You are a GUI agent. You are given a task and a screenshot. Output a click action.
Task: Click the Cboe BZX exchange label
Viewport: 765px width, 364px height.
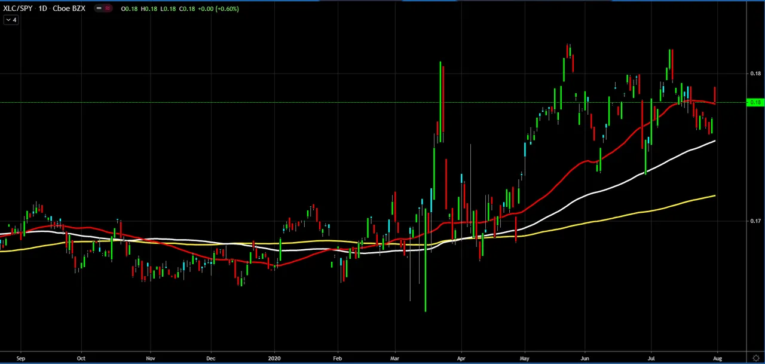click(x=69, y=8)
